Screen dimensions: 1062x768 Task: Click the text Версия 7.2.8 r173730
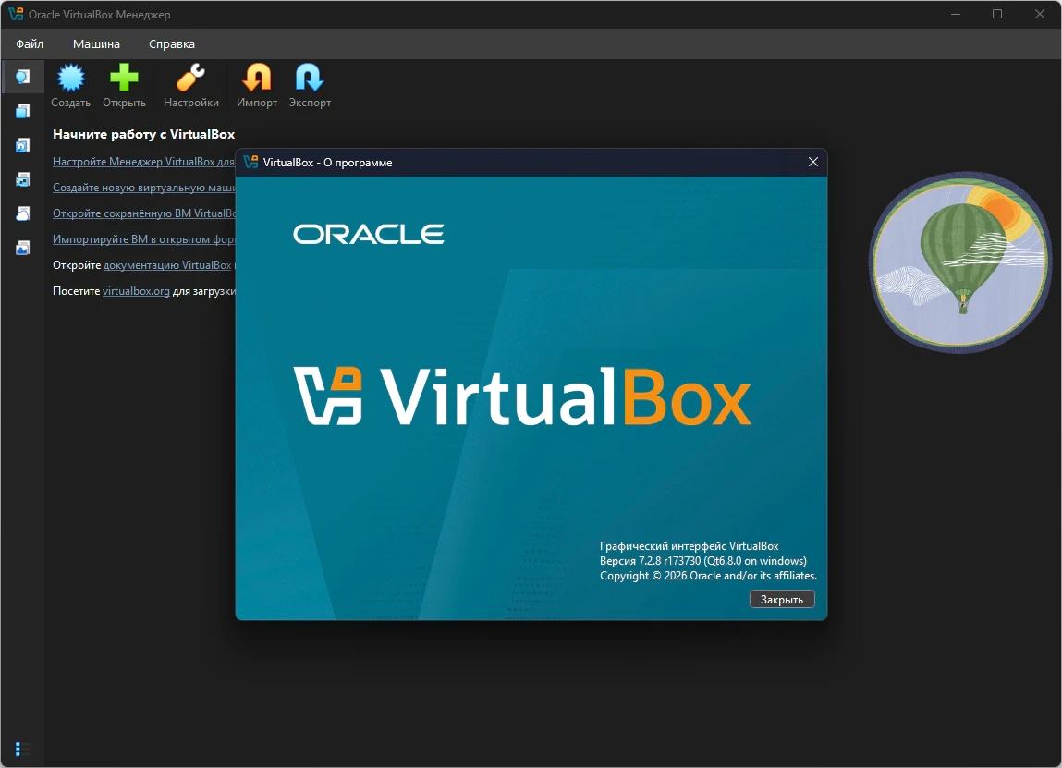650,561
